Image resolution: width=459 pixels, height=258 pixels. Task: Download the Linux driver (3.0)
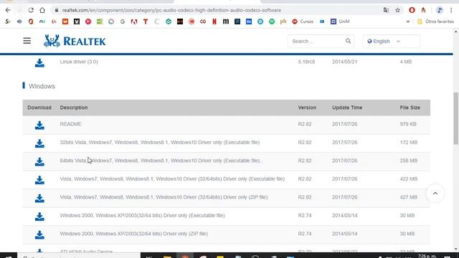click(x=39, y=63)
